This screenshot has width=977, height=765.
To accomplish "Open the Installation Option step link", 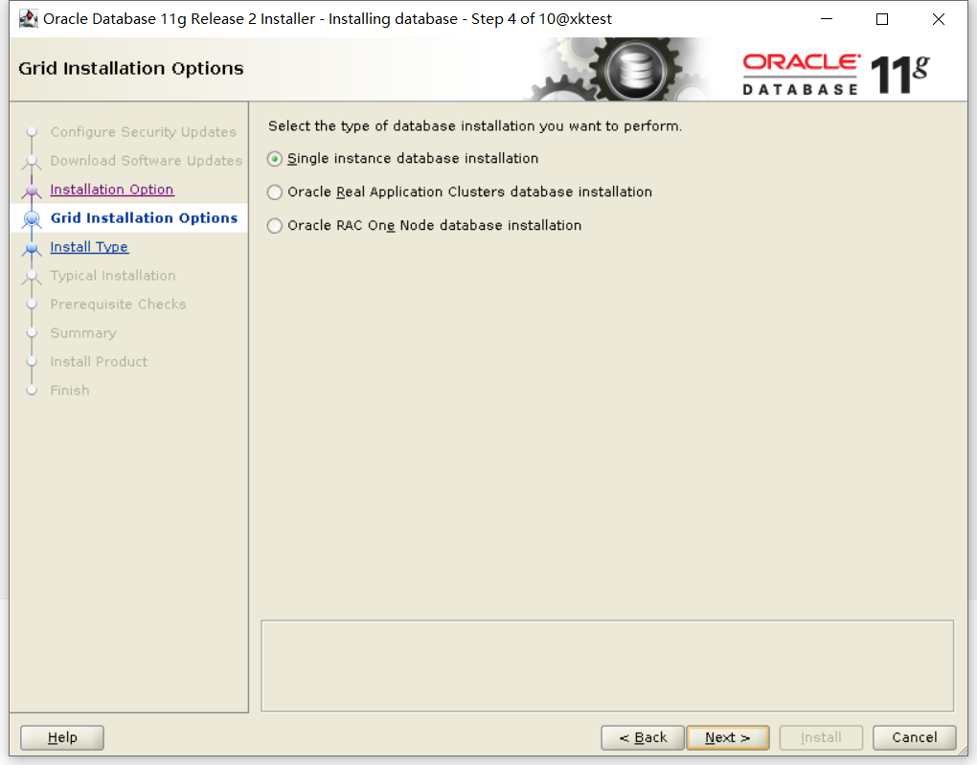I will point(112,190).
